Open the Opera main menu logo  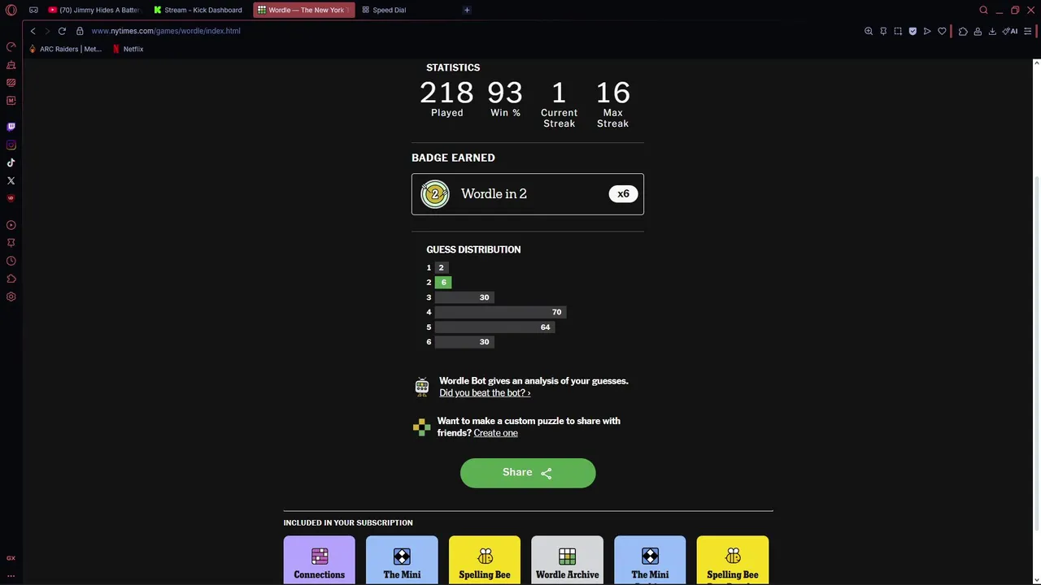[11, 10]
